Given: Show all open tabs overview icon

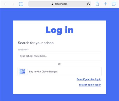Looking at the screenshot, I should [x=114, y=4].
